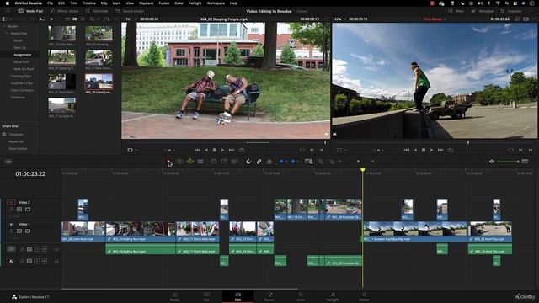Jump to first frame in source viewer
This screenshot has height=303, width=539.
(x=197, y=150)
